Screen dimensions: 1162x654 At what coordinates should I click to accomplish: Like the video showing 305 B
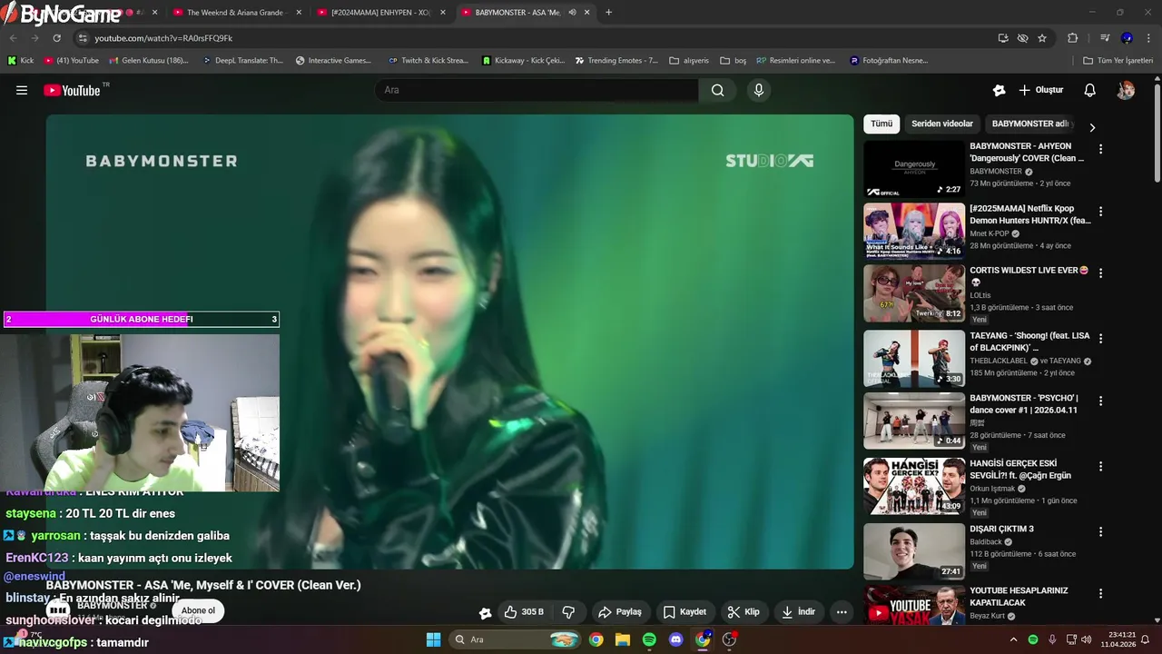click(524, 612)
